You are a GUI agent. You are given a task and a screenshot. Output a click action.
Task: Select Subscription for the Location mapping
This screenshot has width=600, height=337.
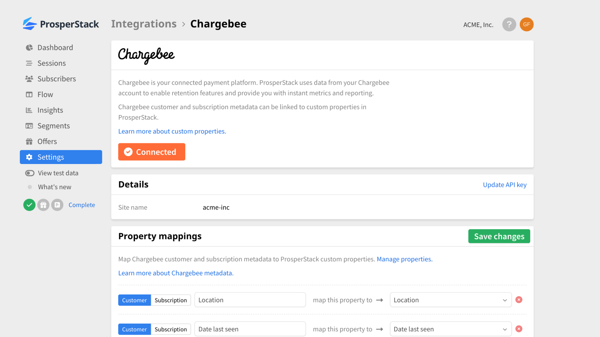tap(171, 300)
